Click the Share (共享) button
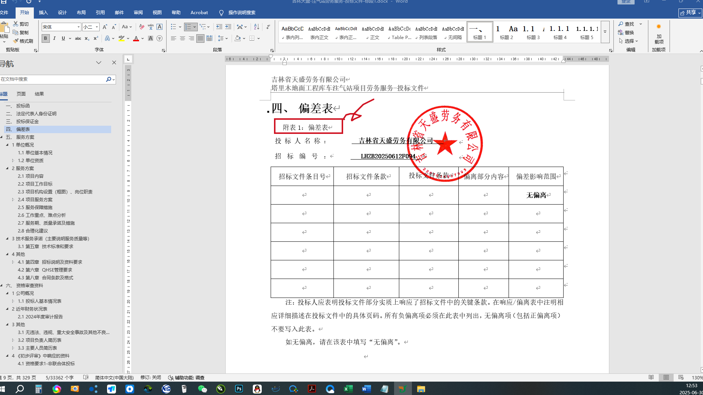 (690, 13)
